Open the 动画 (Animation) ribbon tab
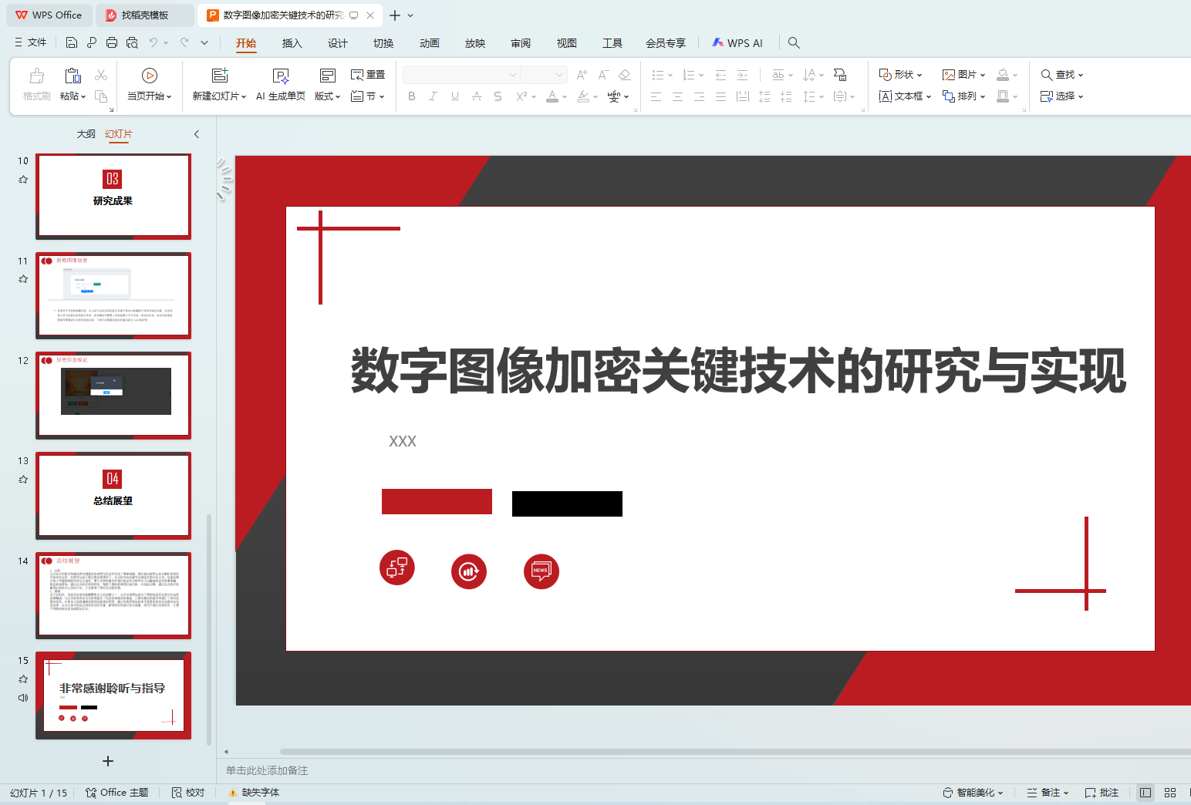Image resolution: width=1191 pixels, height=805 pixels. point(430,43)
